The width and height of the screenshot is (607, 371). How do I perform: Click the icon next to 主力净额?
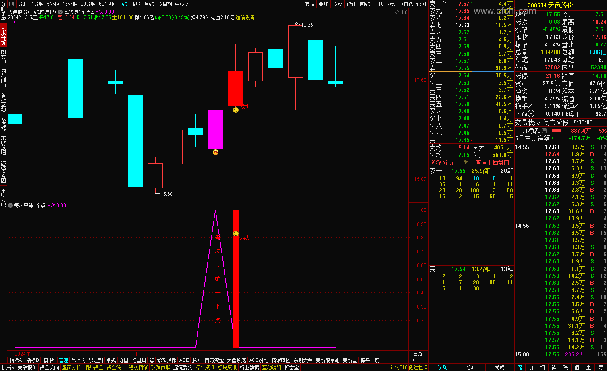(544, 131)
